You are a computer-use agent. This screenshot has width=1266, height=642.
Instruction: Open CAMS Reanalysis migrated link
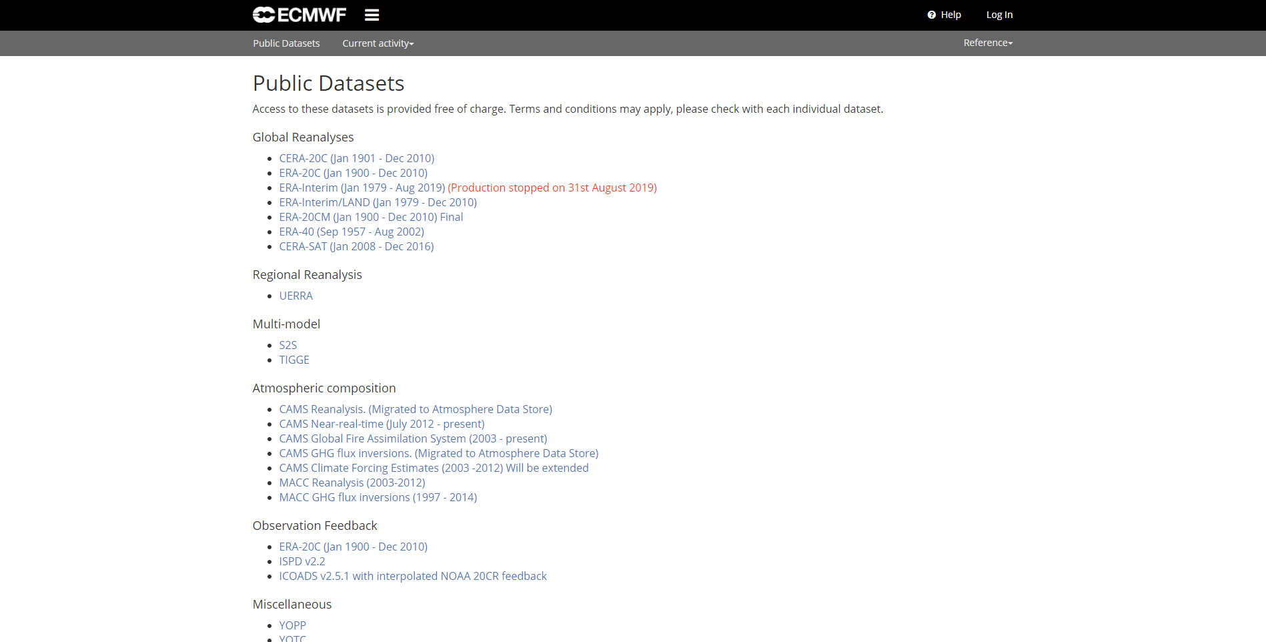(416, 409)
